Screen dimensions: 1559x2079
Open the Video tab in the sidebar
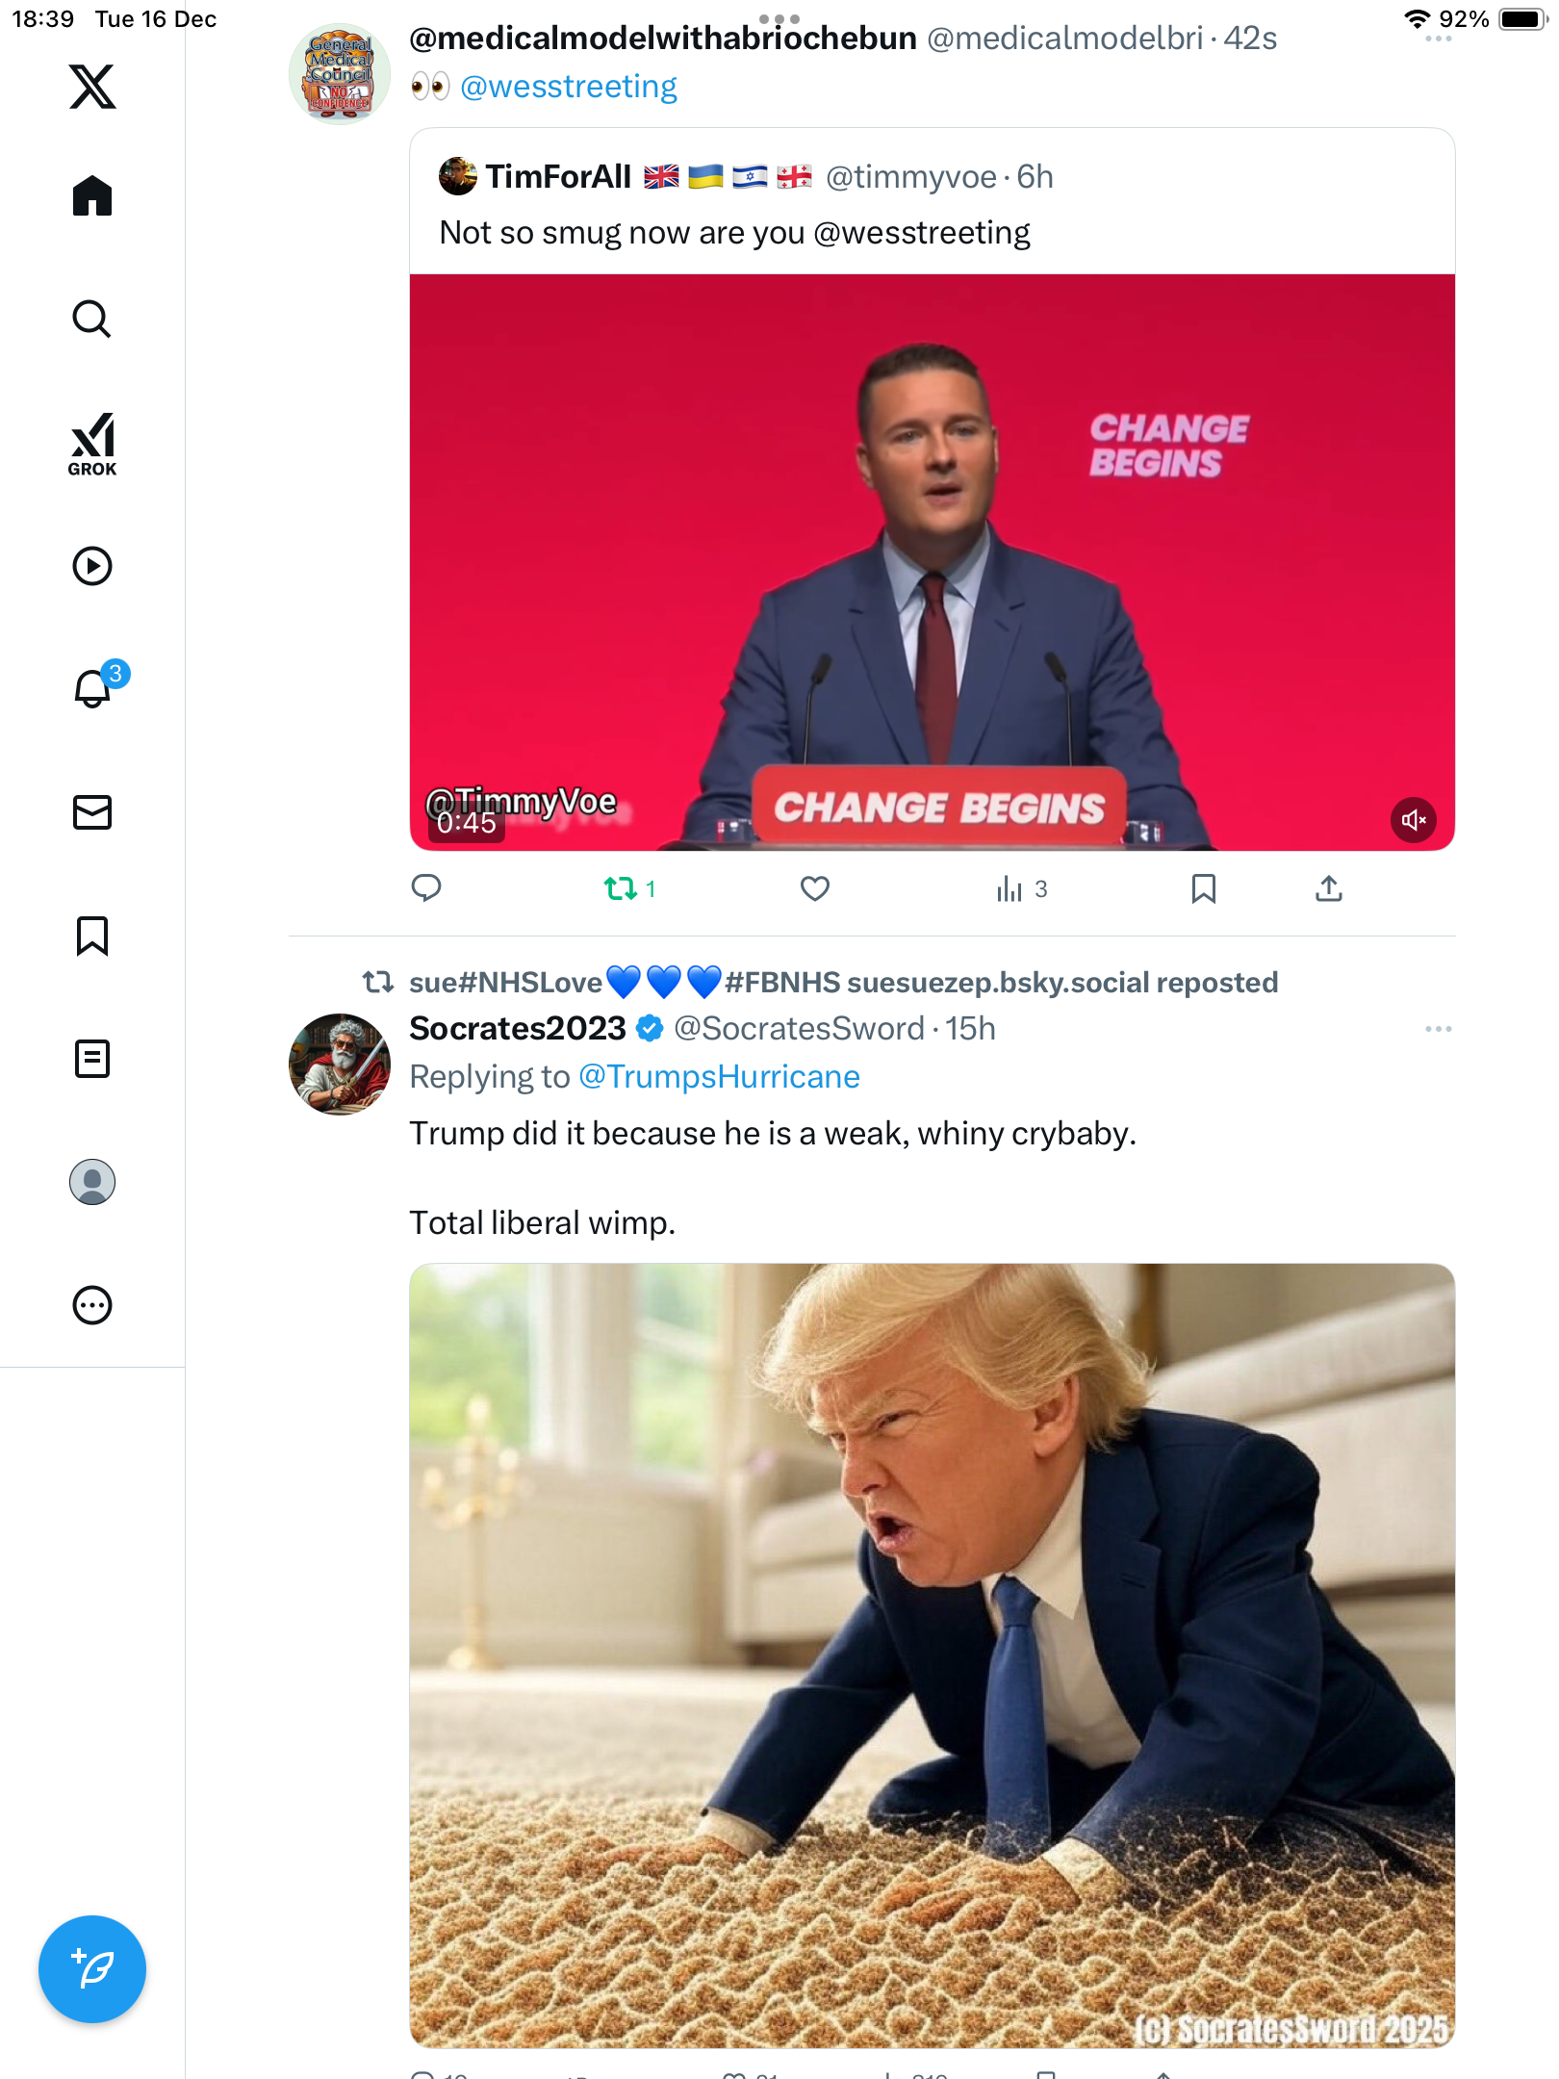tap(92, 566)
